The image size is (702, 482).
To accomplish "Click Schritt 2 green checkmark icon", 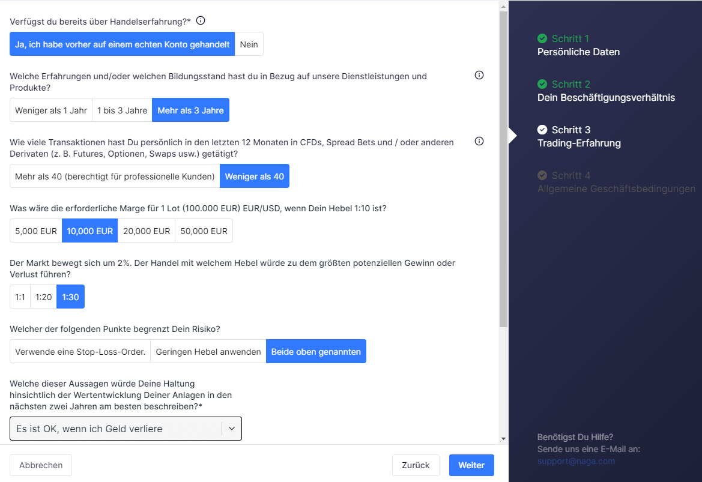I will pos(542,84).
